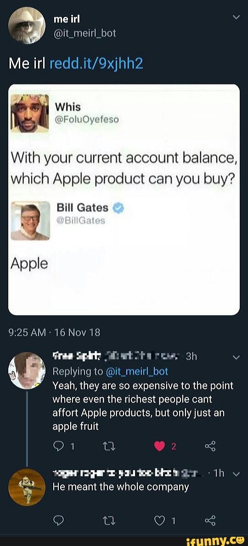The image size is (248, 546).
Task: Open the embedded Bill Gates tweet image
Action: point(124,199)
